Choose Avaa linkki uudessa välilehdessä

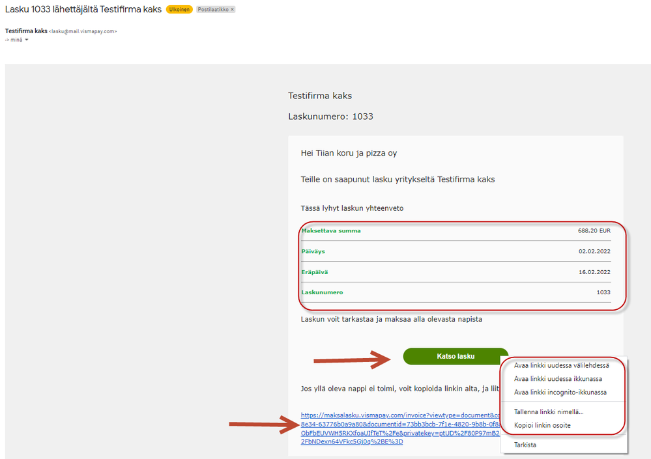[x=561, y=365]
